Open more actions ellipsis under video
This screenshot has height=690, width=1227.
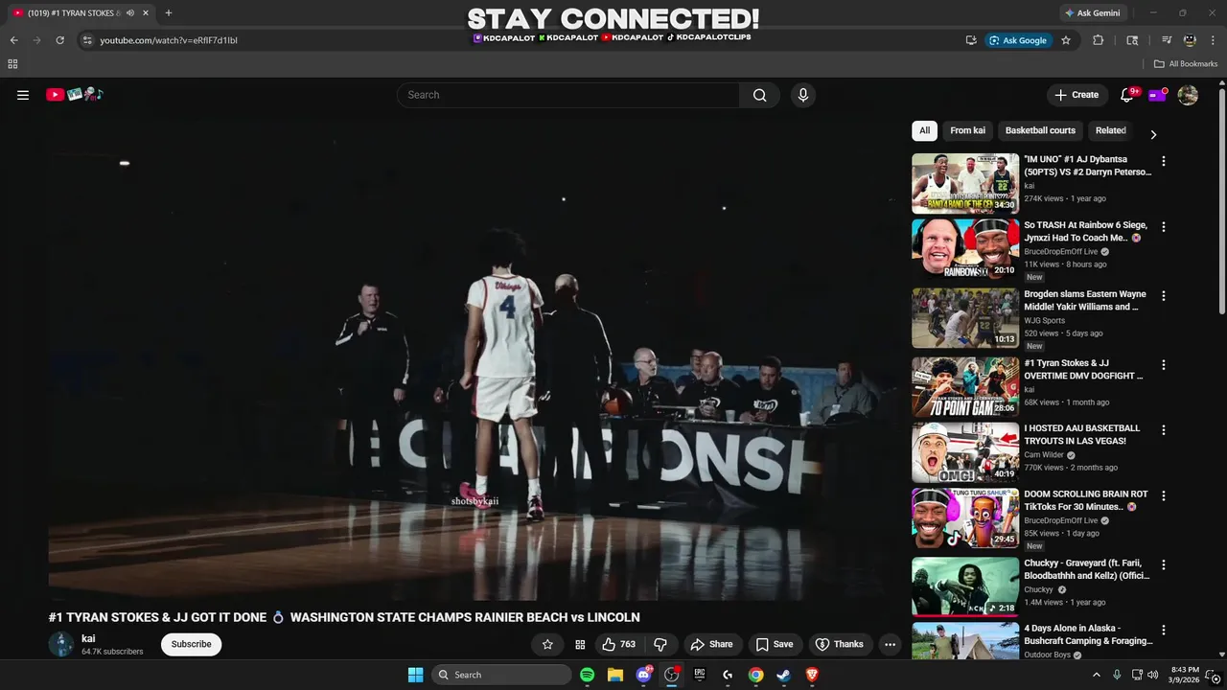[x=890, y=645]
